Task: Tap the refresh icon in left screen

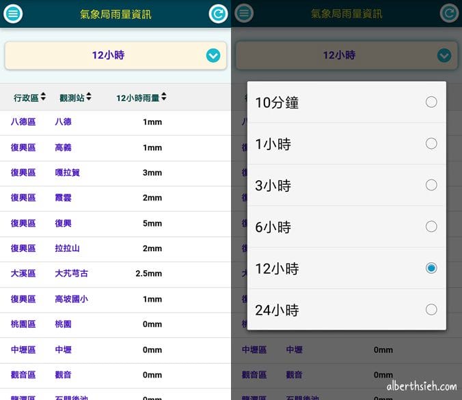Action: [218, 14]
